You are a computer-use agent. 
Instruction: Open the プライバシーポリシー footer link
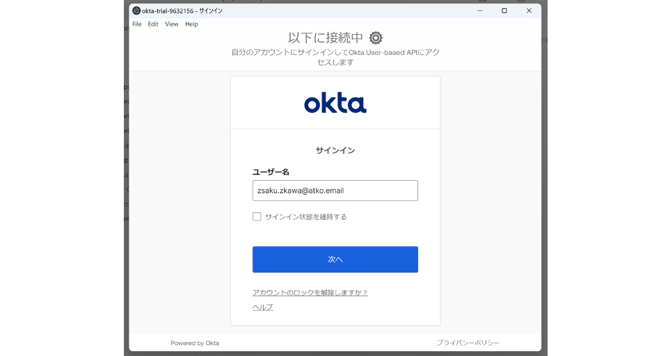tap(468, 343)
